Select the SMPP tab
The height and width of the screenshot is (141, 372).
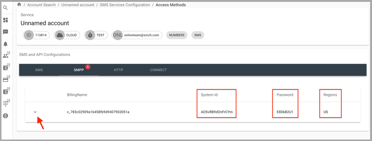pyautogui.click(x=79, y=70)
